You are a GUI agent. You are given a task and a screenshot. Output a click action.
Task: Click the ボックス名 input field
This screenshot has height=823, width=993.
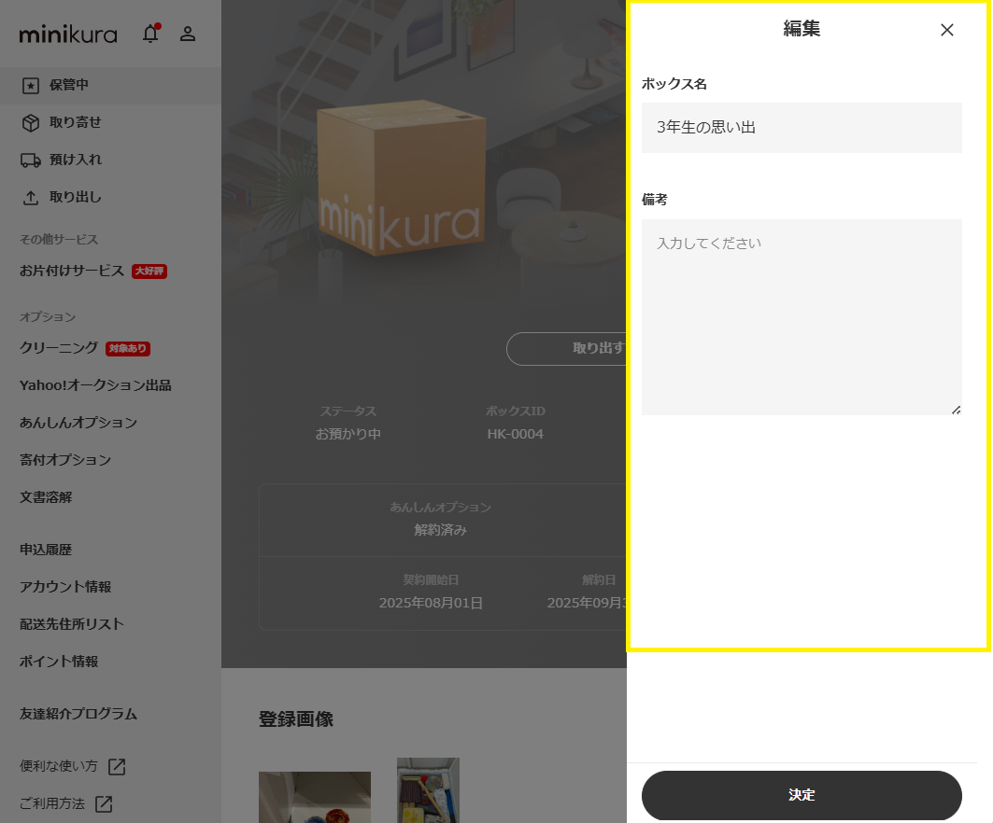pyautogui.click(x=801, y=128)
